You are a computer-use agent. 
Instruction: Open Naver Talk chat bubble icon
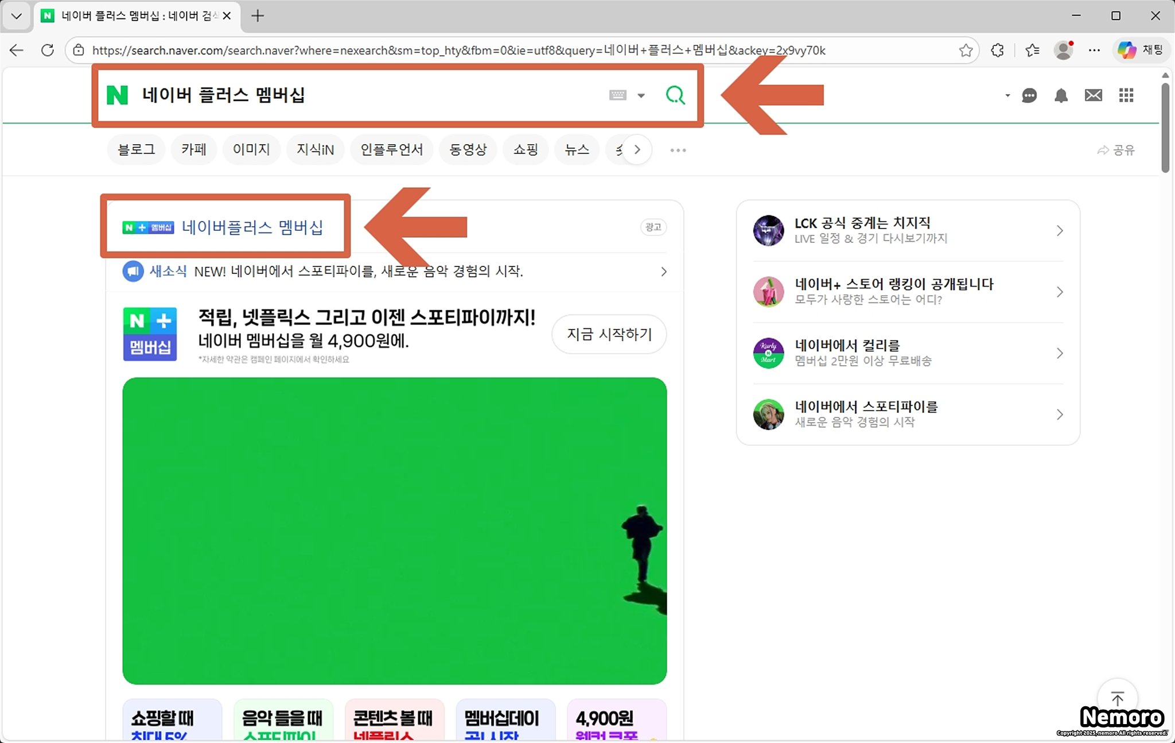(1029, 95)
